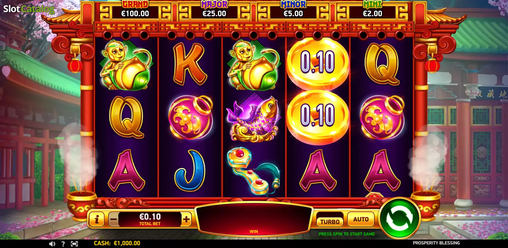
Task: Click the top 0.10 gold coin
Action: pos(318,63)
